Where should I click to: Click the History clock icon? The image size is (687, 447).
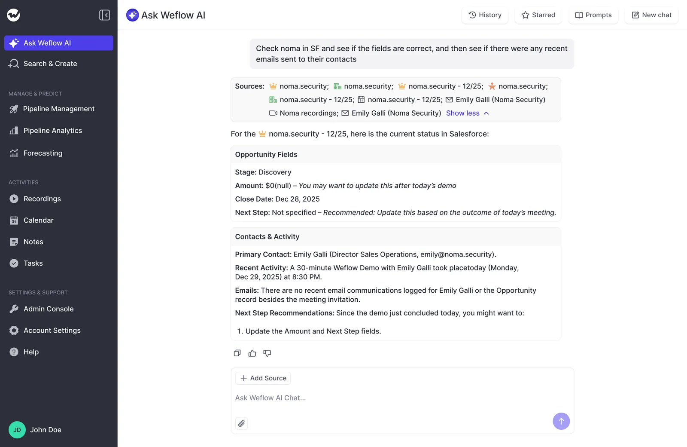[472, 15]
